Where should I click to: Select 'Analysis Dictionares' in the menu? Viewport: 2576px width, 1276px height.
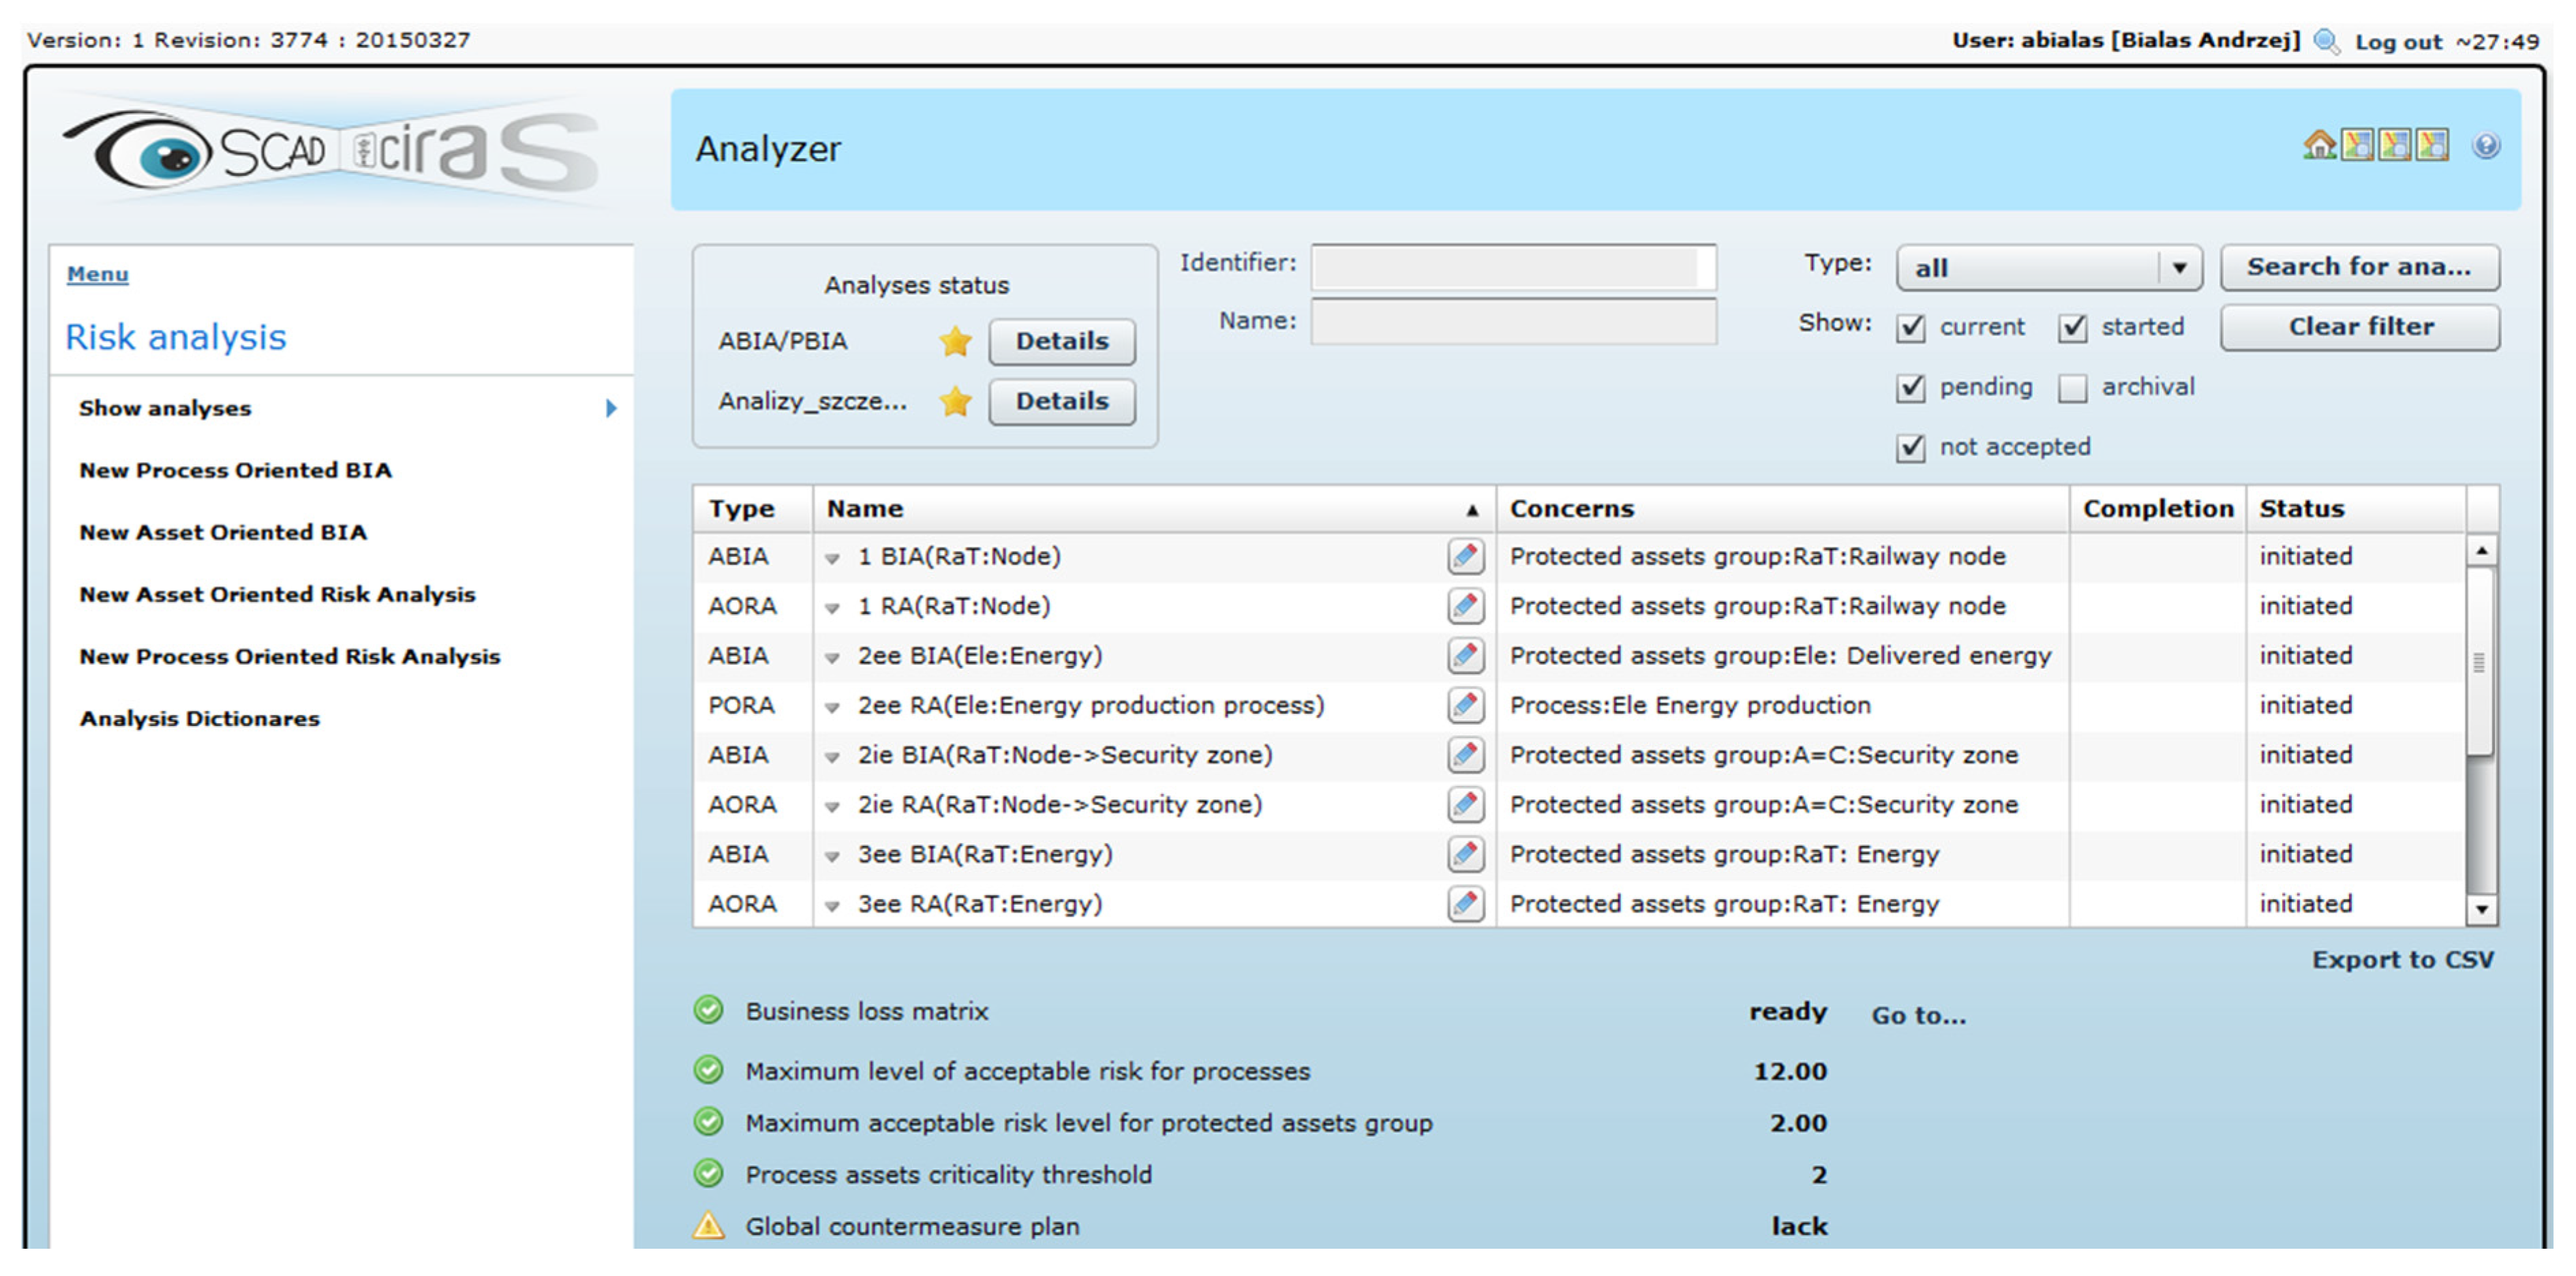pos(200,718)
